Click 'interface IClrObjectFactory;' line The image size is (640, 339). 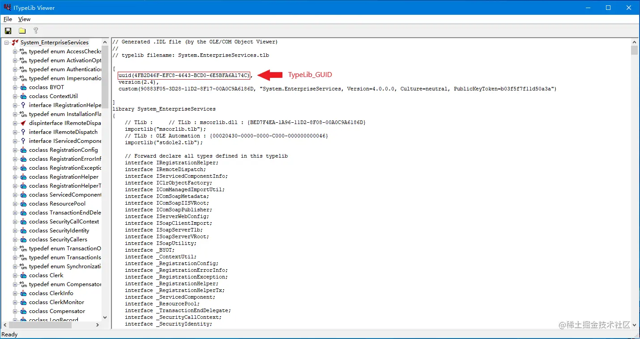click(x=168, y=183)
